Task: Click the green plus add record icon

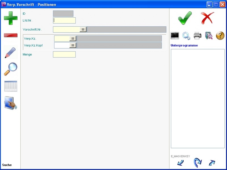Action: [10, 18]
